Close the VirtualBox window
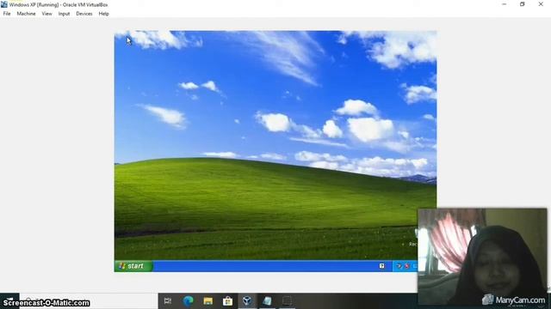The width and height of the screenshot is (551, 309). pyautogui.click(x=541, y=4)
